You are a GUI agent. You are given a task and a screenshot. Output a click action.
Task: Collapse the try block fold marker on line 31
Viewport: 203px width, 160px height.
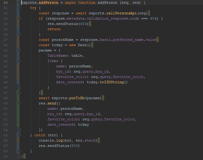19,8
